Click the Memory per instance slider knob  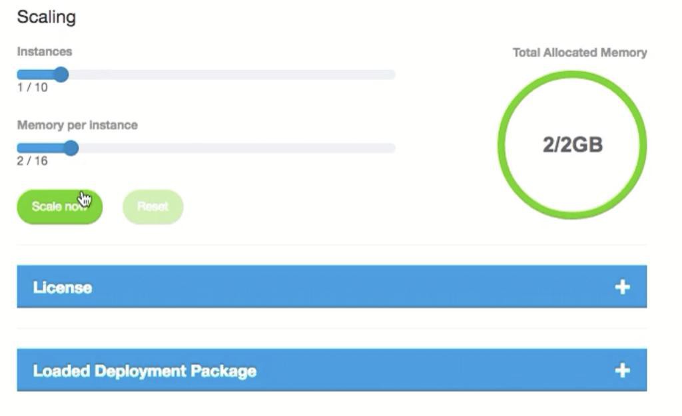point(70,148)
